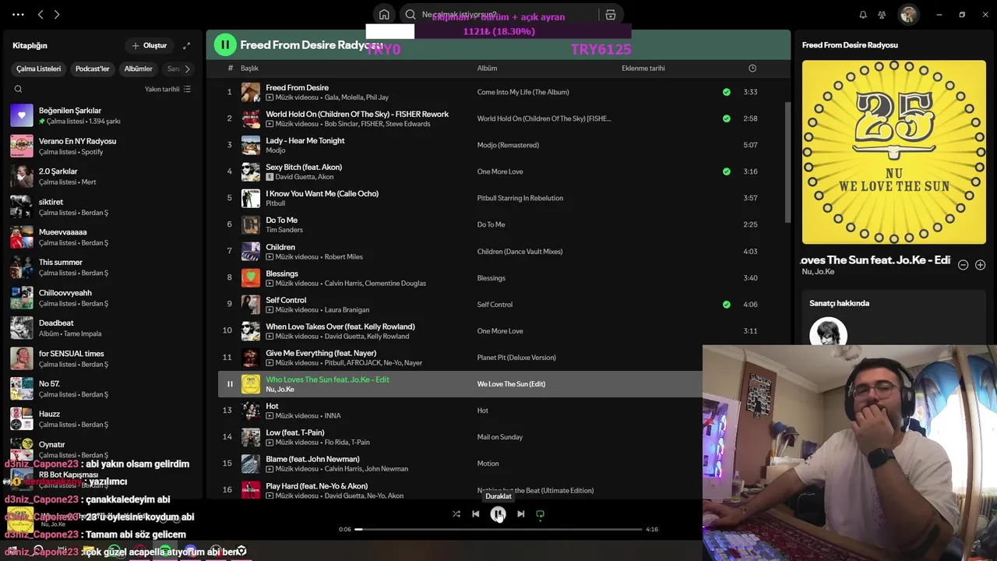Open Beğenilen Şarkılar playlist

coord(101,115)
